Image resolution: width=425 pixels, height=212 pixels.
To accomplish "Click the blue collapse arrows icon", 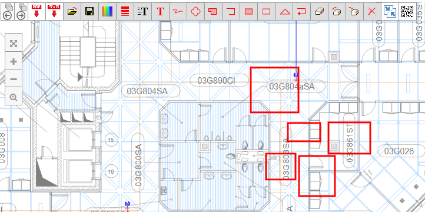I will click(x=390, y=11).
